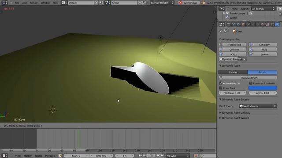
Task: Switch to the Scene properties tab
Action: pyautogui.click(x=234, y=24)
